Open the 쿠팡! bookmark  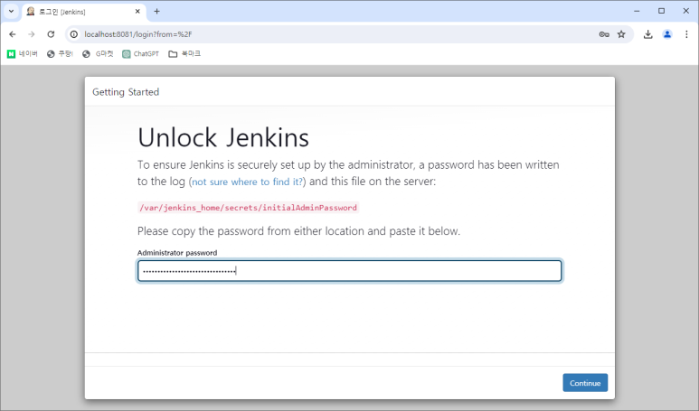click(x=60, y=54)
